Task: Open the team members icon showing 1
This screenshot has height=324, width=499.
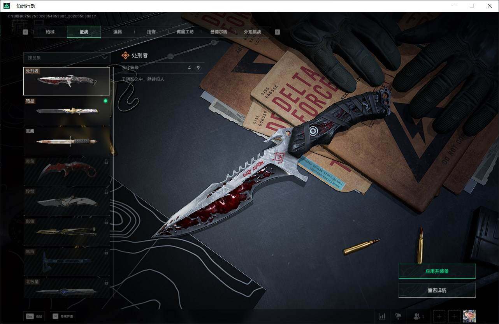Action: pos(418,317)
